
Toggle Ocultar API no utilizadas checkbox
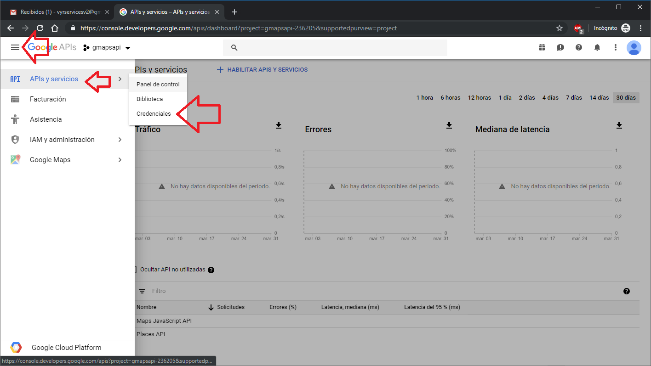(135, 270)
